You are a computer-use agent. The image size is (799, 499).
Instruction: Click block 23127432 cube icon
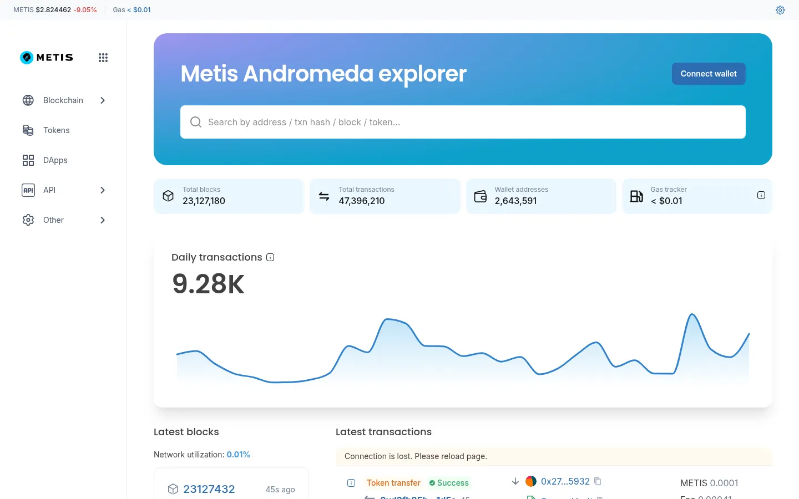pyautogui.click(x=173, y=489)
